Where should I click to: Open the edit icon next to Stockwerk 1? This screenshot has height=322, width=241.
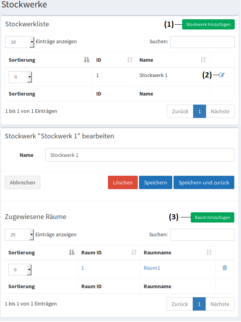coord(222,75)
